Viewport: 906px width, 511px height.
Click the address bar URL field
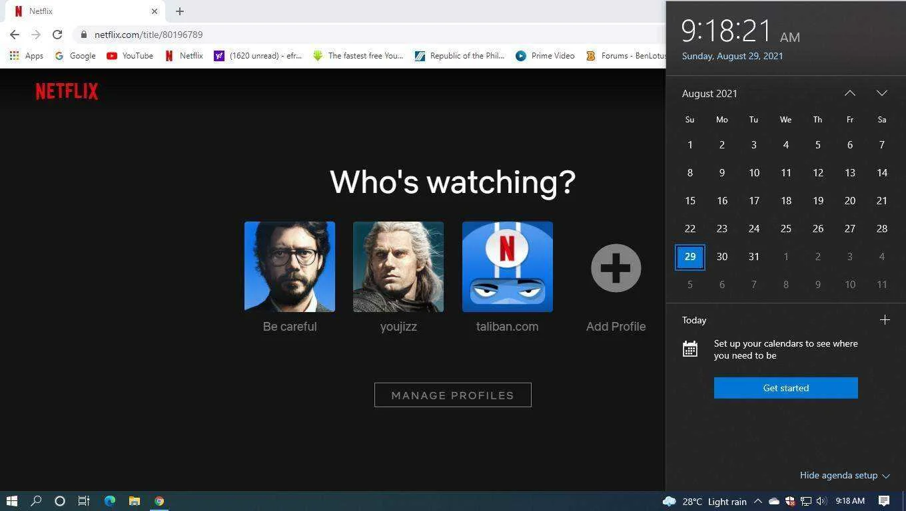coord(370,35)
